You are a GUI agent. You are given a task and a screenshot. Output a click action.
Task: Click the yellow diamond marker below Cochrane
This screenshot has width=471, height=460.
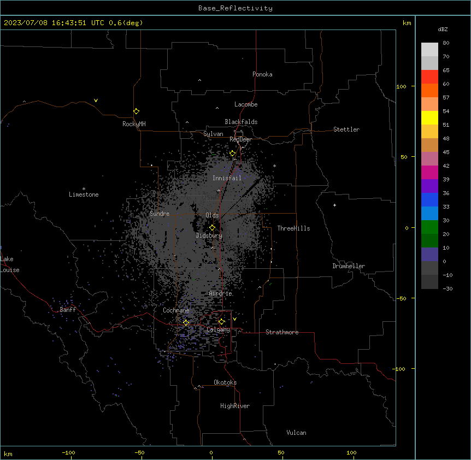pyautogui.click(x=186, y=322)
